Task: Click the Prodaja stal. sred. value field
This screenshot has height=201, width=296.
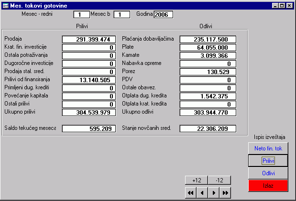Action: (89, 72)
